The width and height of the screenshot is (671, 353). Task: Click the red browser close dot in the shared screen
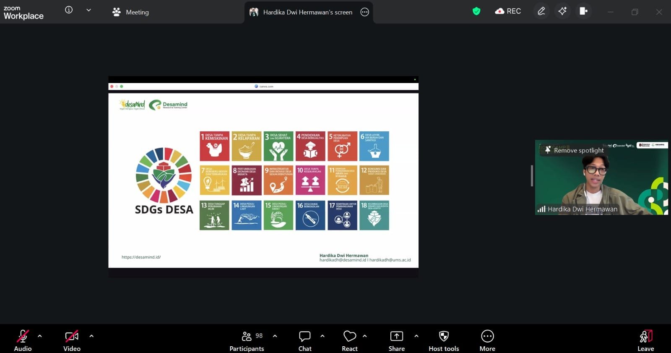pos(112,86)
